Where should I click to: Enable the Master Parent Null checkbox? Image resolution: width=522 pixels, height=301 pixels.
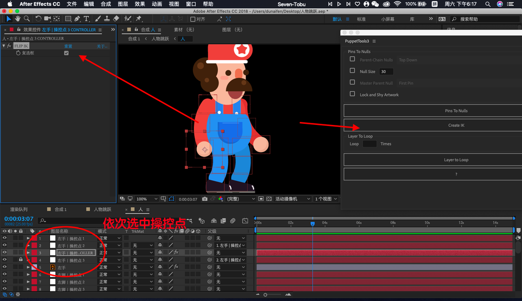click(352, 82)
